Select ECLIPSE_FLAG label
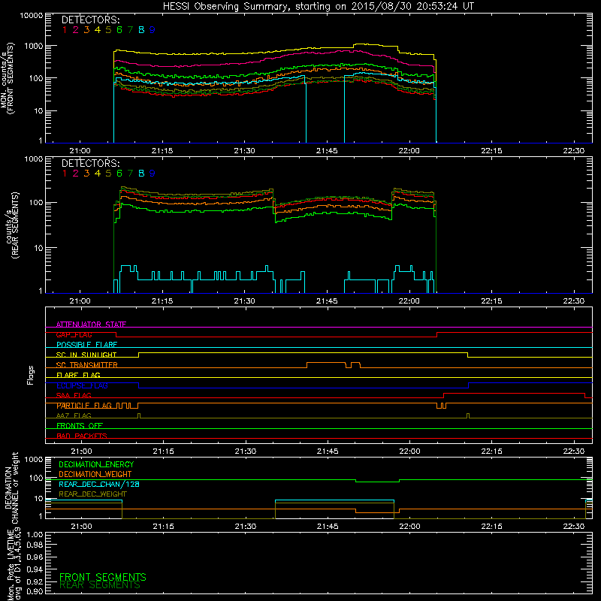 click(x=82, y=385)
